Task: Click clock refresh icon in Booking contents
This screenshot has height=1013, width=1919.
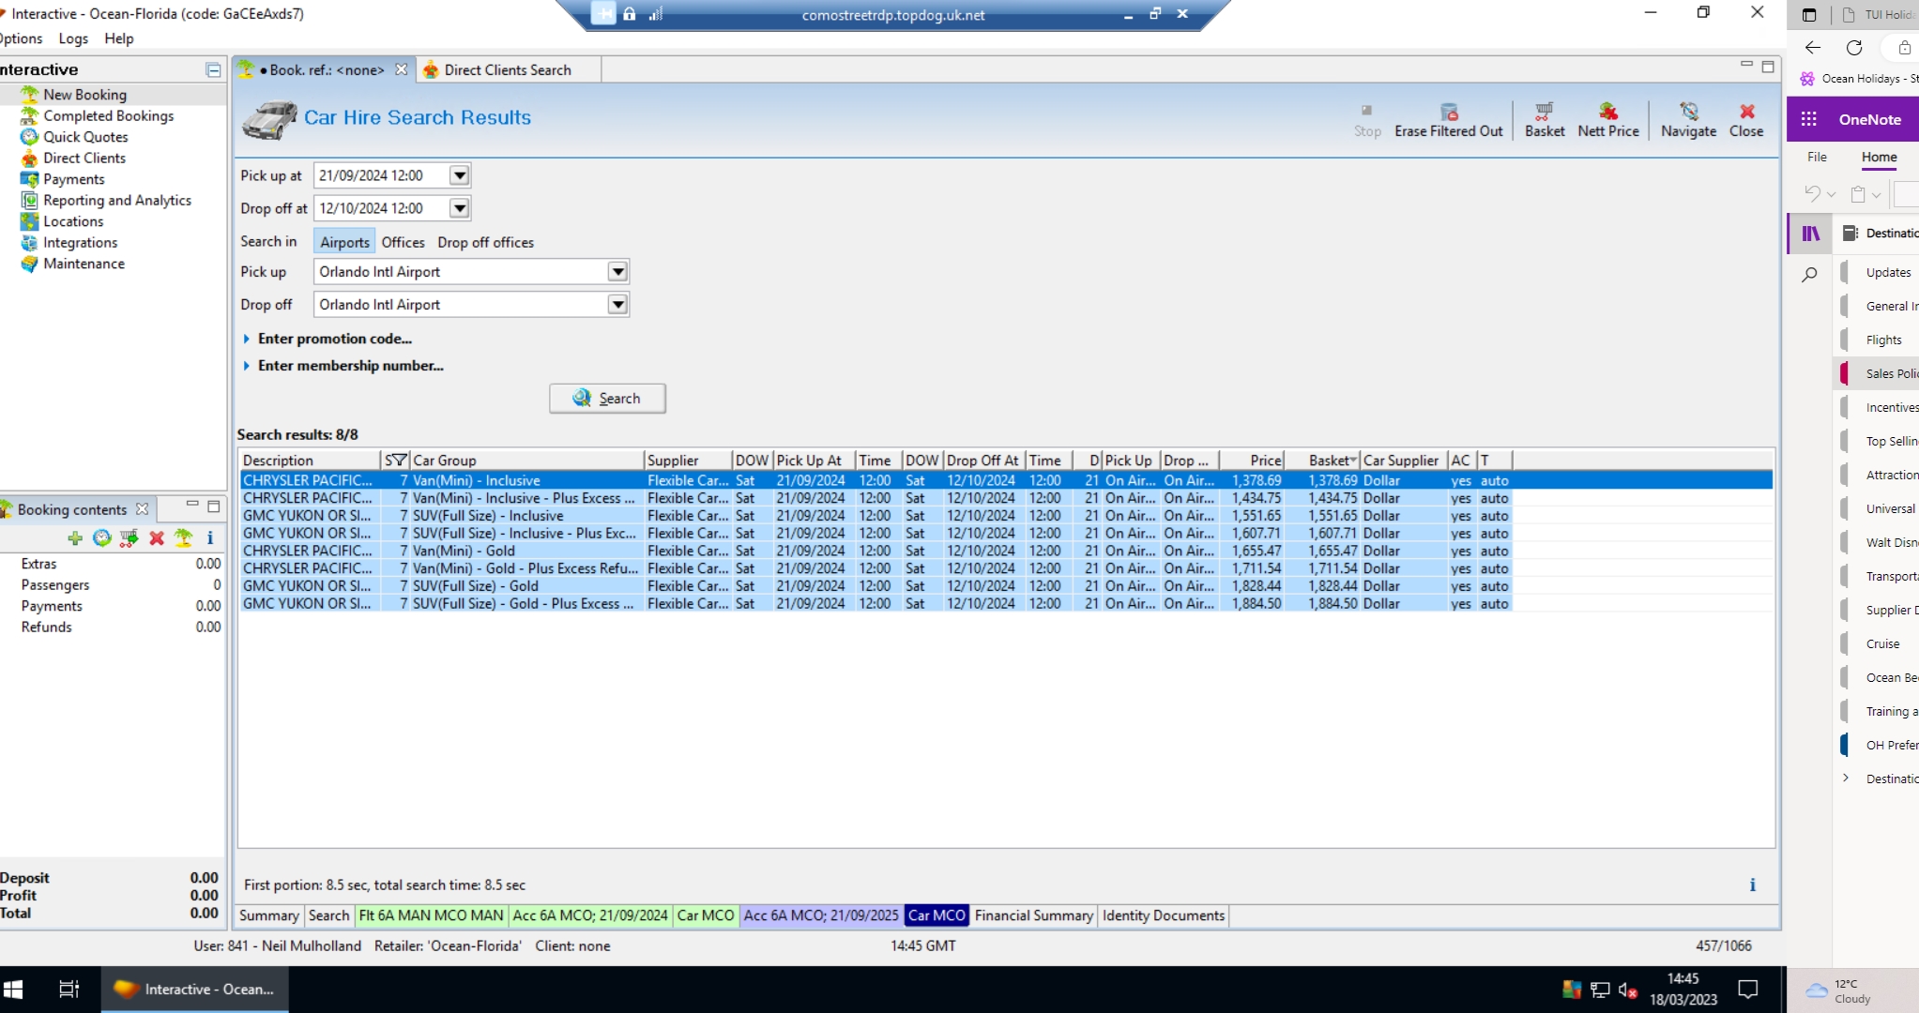Action: click(x=102, y=537)
